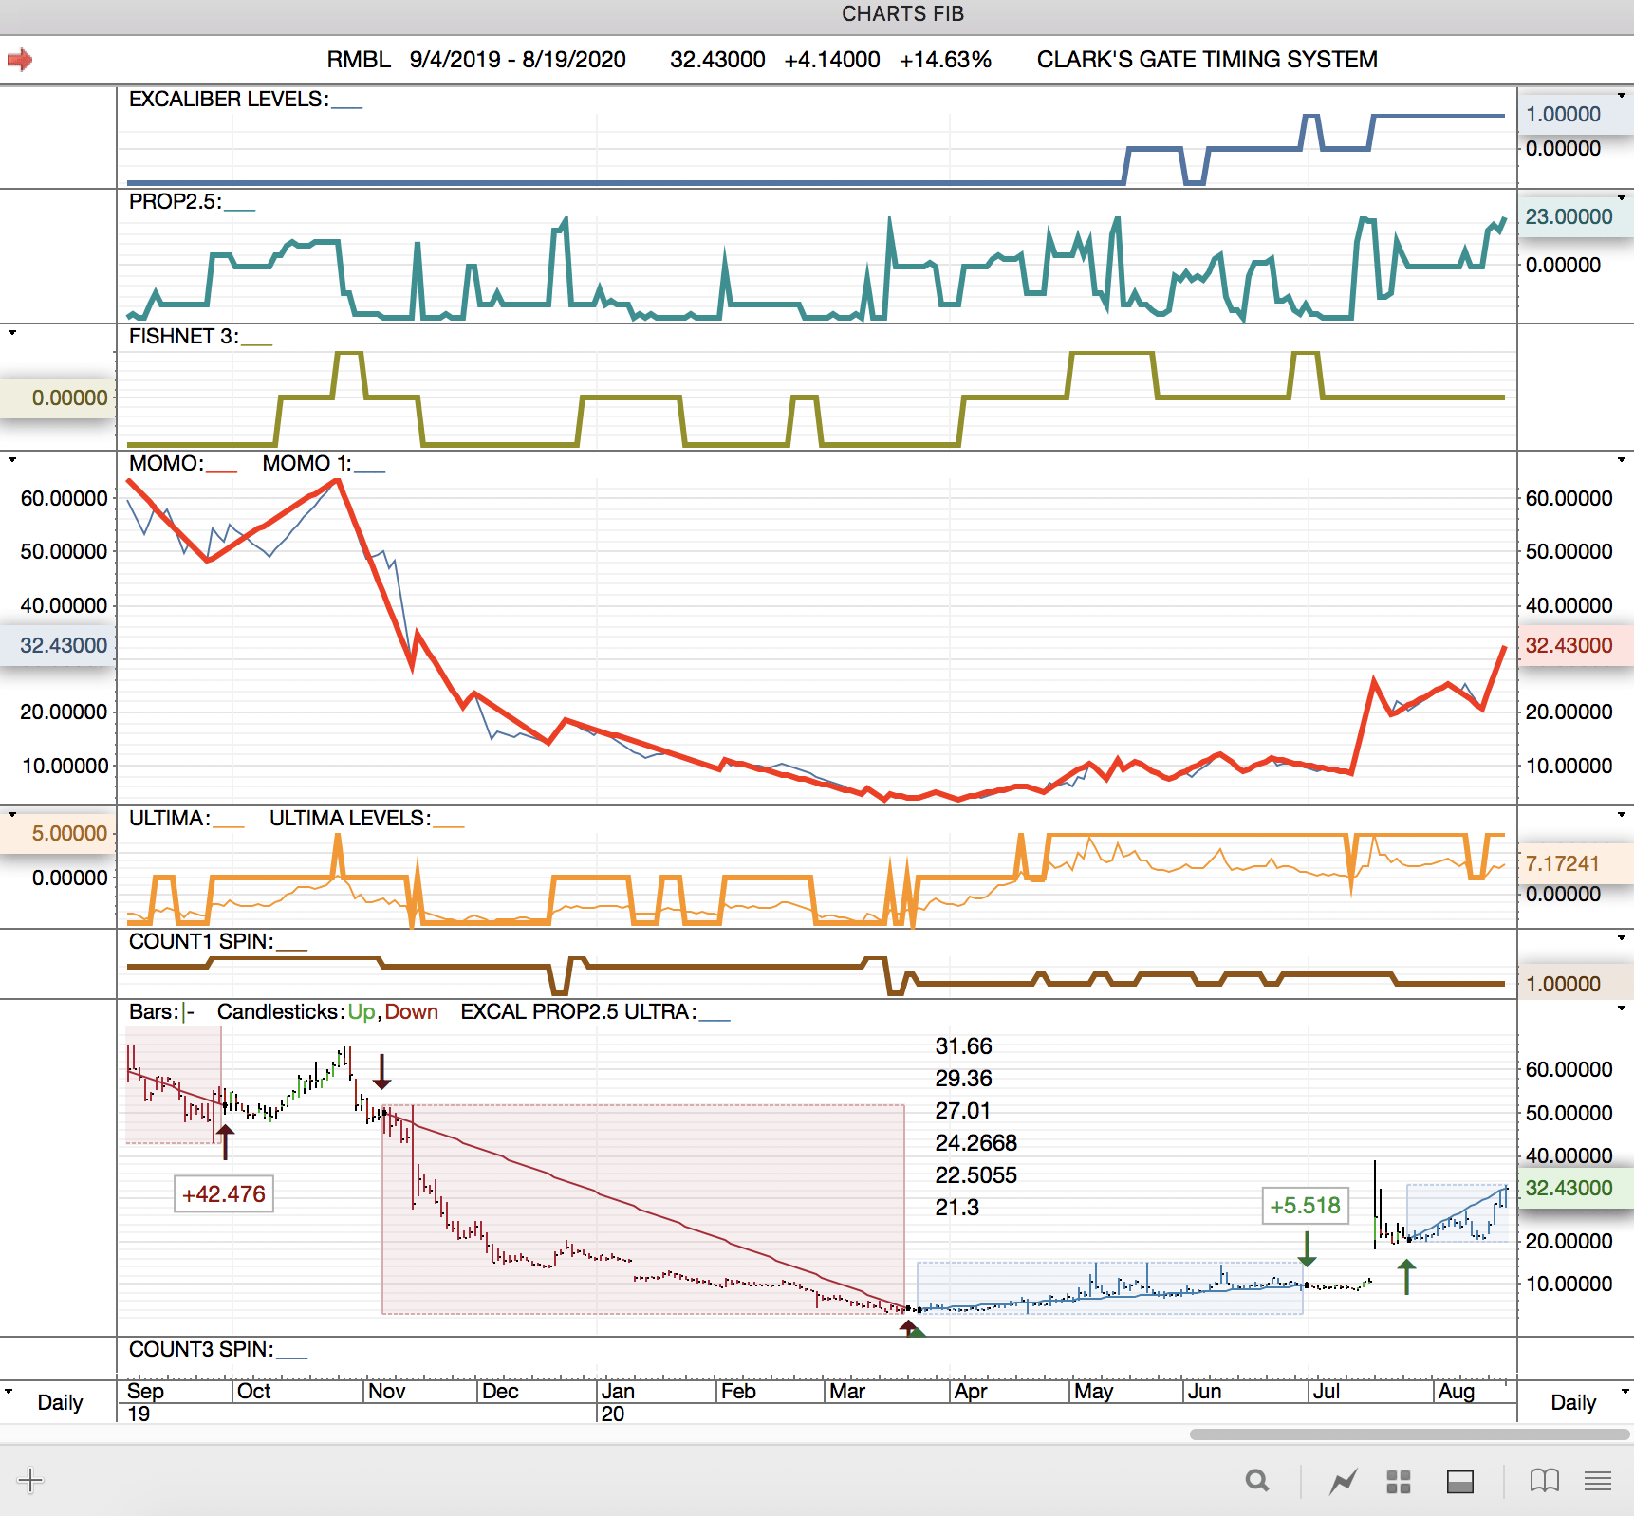Open the book icon in the bottom toolbar
The width and height of the screenshot is (1634, 1516).
1544,1480
